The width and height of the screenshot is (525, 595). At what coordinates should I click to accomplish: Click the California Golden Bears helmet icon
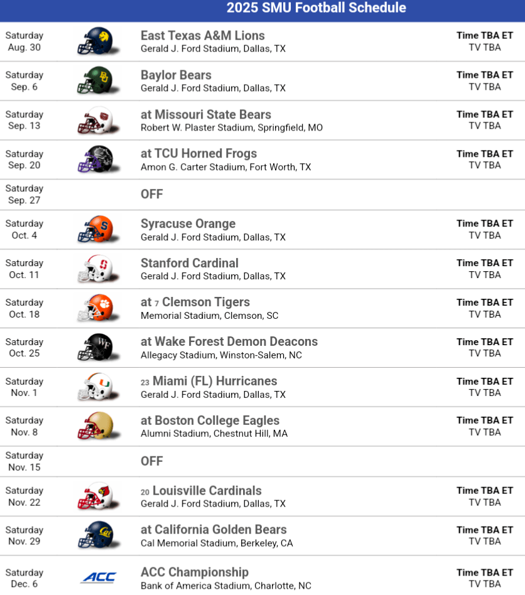click(x=95, y=535)
